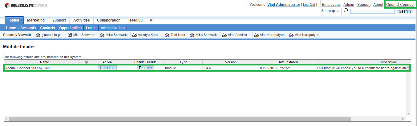Click the SugarCRM logo

click(26, 6)
